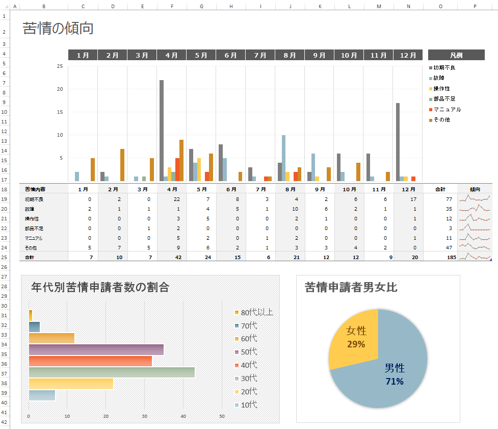Click the 凡例 legend header
The width and height of the screenshot is (498, 429).
pyautogui.click(x=456, y=55)
